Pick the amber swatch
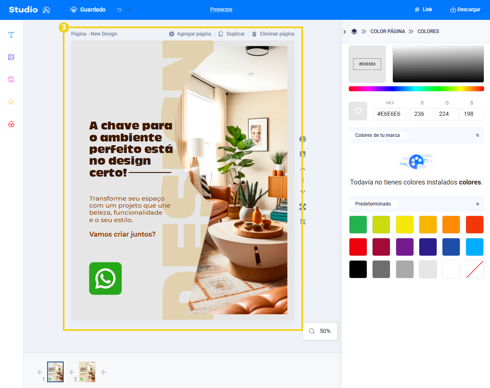The image size is (490, 388). (x=428, y=225)
